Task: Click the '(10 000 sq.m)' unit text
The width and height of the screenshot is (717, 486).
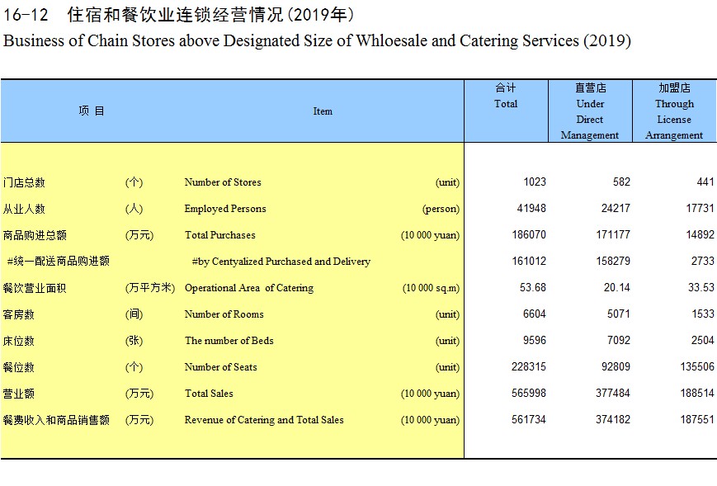Action: pos(431,288)
